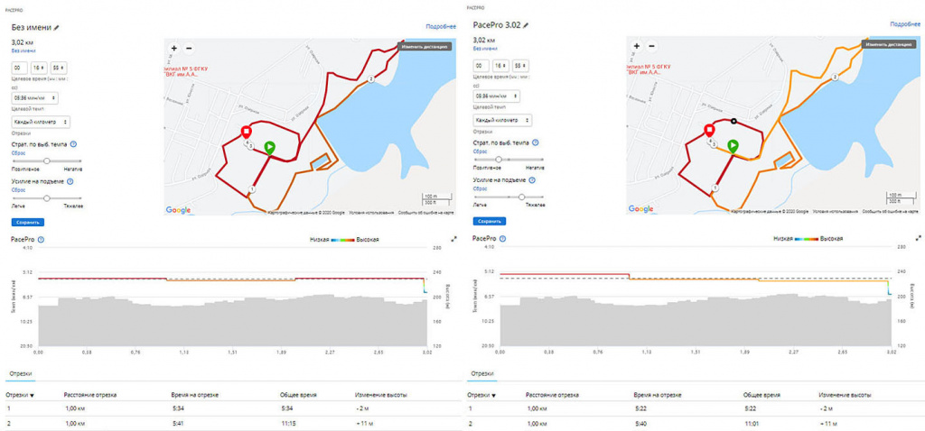Select 'Отрезки' tab in right panel

point(482,373)
